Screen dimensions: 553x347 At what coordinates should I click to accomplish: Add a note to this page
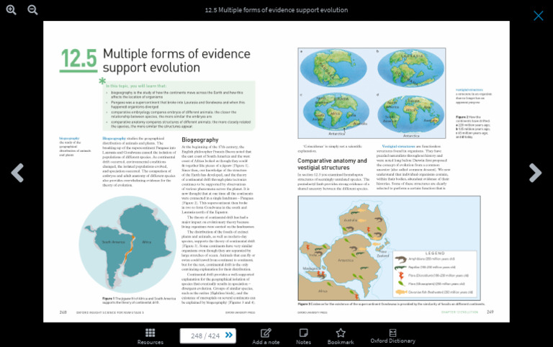pyautogui.click(x=266, y=336)
